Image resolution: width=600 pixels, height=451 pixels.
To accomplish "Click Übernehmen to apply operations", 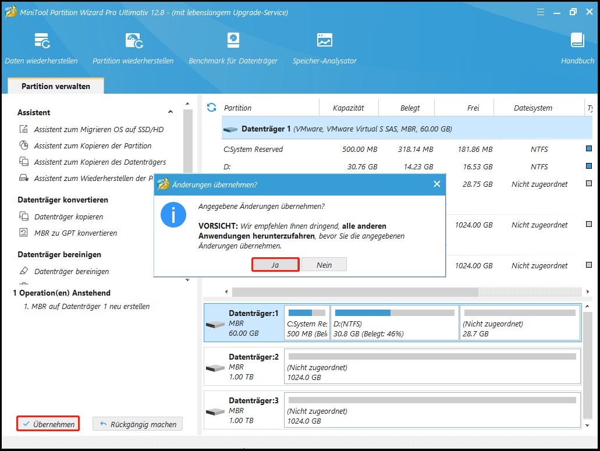I will click(x=48, y=424).
